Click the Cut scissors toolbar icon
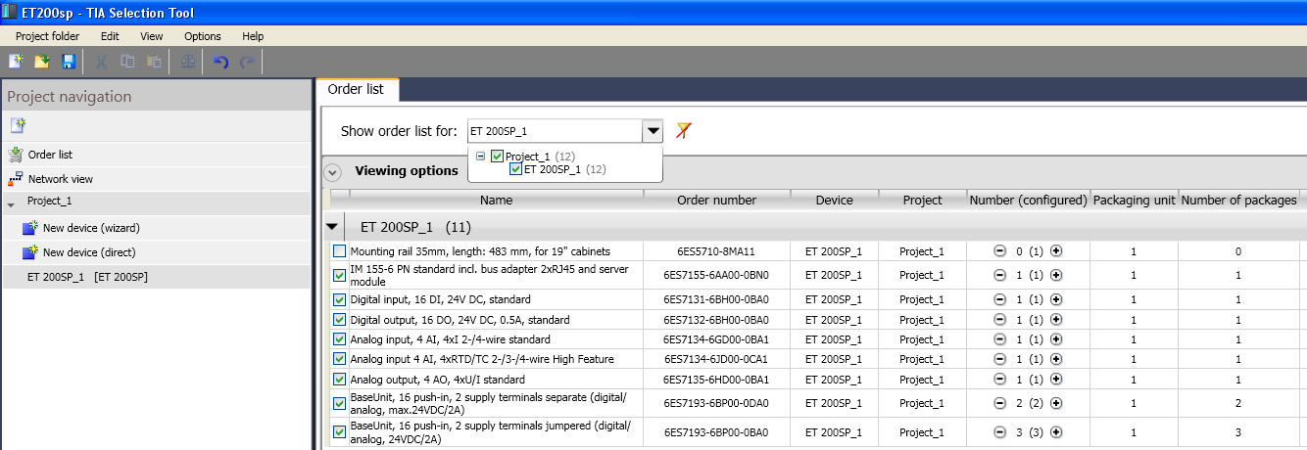1307x450 pixels. pos(101,62)
